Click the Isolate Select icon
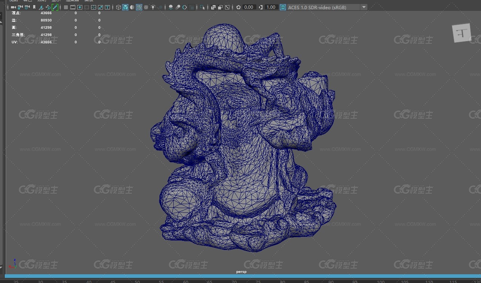This screenshot has width=481, height=283. (x=202, y=7)
